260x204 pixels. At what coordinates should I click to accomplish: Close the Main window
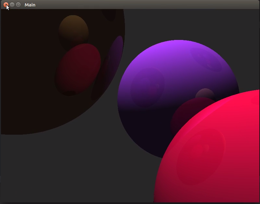6,5
